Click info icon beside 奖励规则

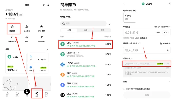[x=132, y=58]
